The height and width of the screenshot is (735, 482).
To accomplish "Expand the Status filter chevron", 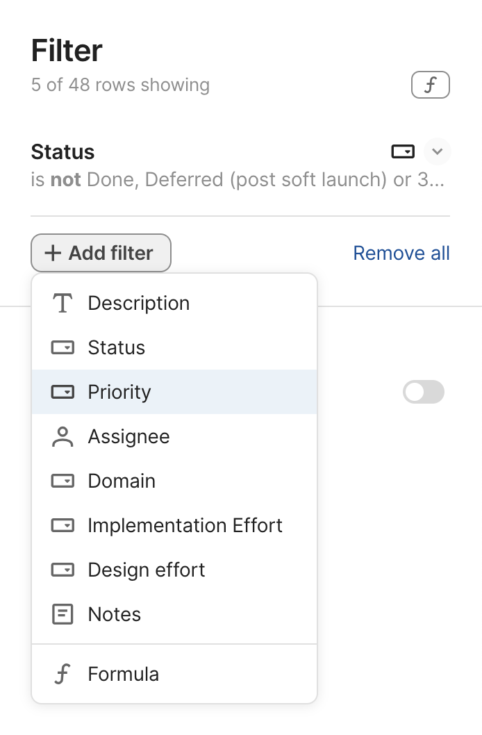I will (437, 151).
